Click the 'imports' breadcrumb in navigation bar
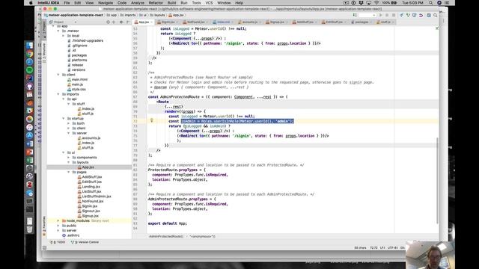This screenshot has height=269, width=479. [x=128, y=15]
